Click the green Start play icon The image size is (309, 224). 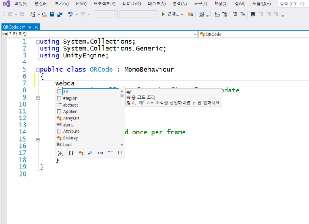163,14
